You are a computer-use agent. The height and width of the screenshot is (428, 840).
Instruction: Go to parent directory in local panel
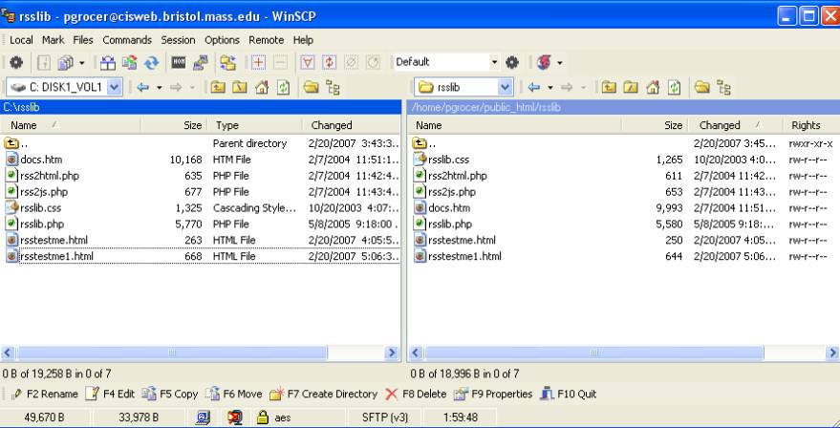pos(218,87)
